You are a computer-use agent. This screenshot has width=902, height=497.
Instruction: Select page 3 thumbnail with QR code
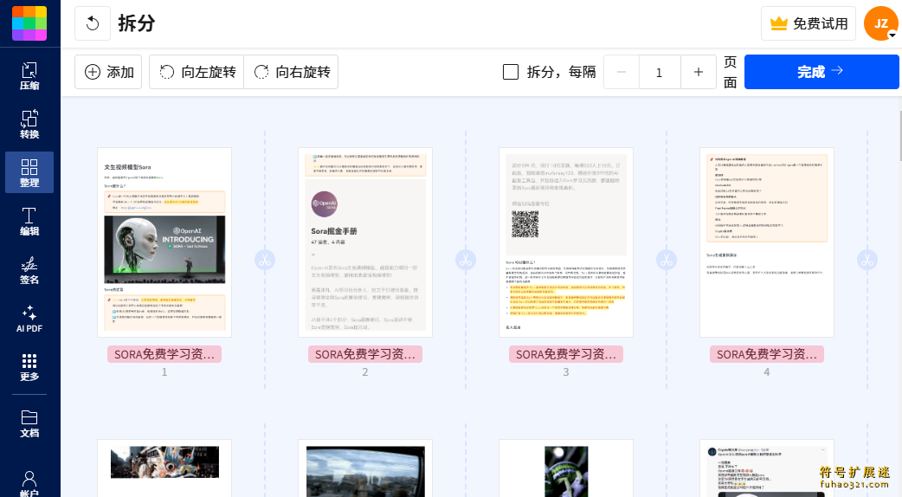[x=566, y=242]
